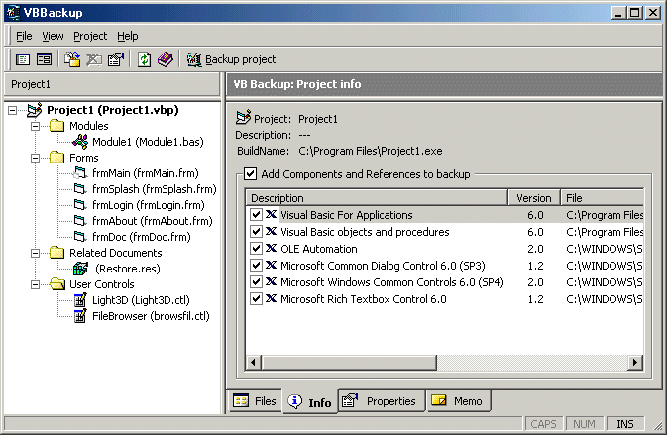Click the Restore.res resource icon
Screen dimensions: 667x435
click(x=80, y=269)
